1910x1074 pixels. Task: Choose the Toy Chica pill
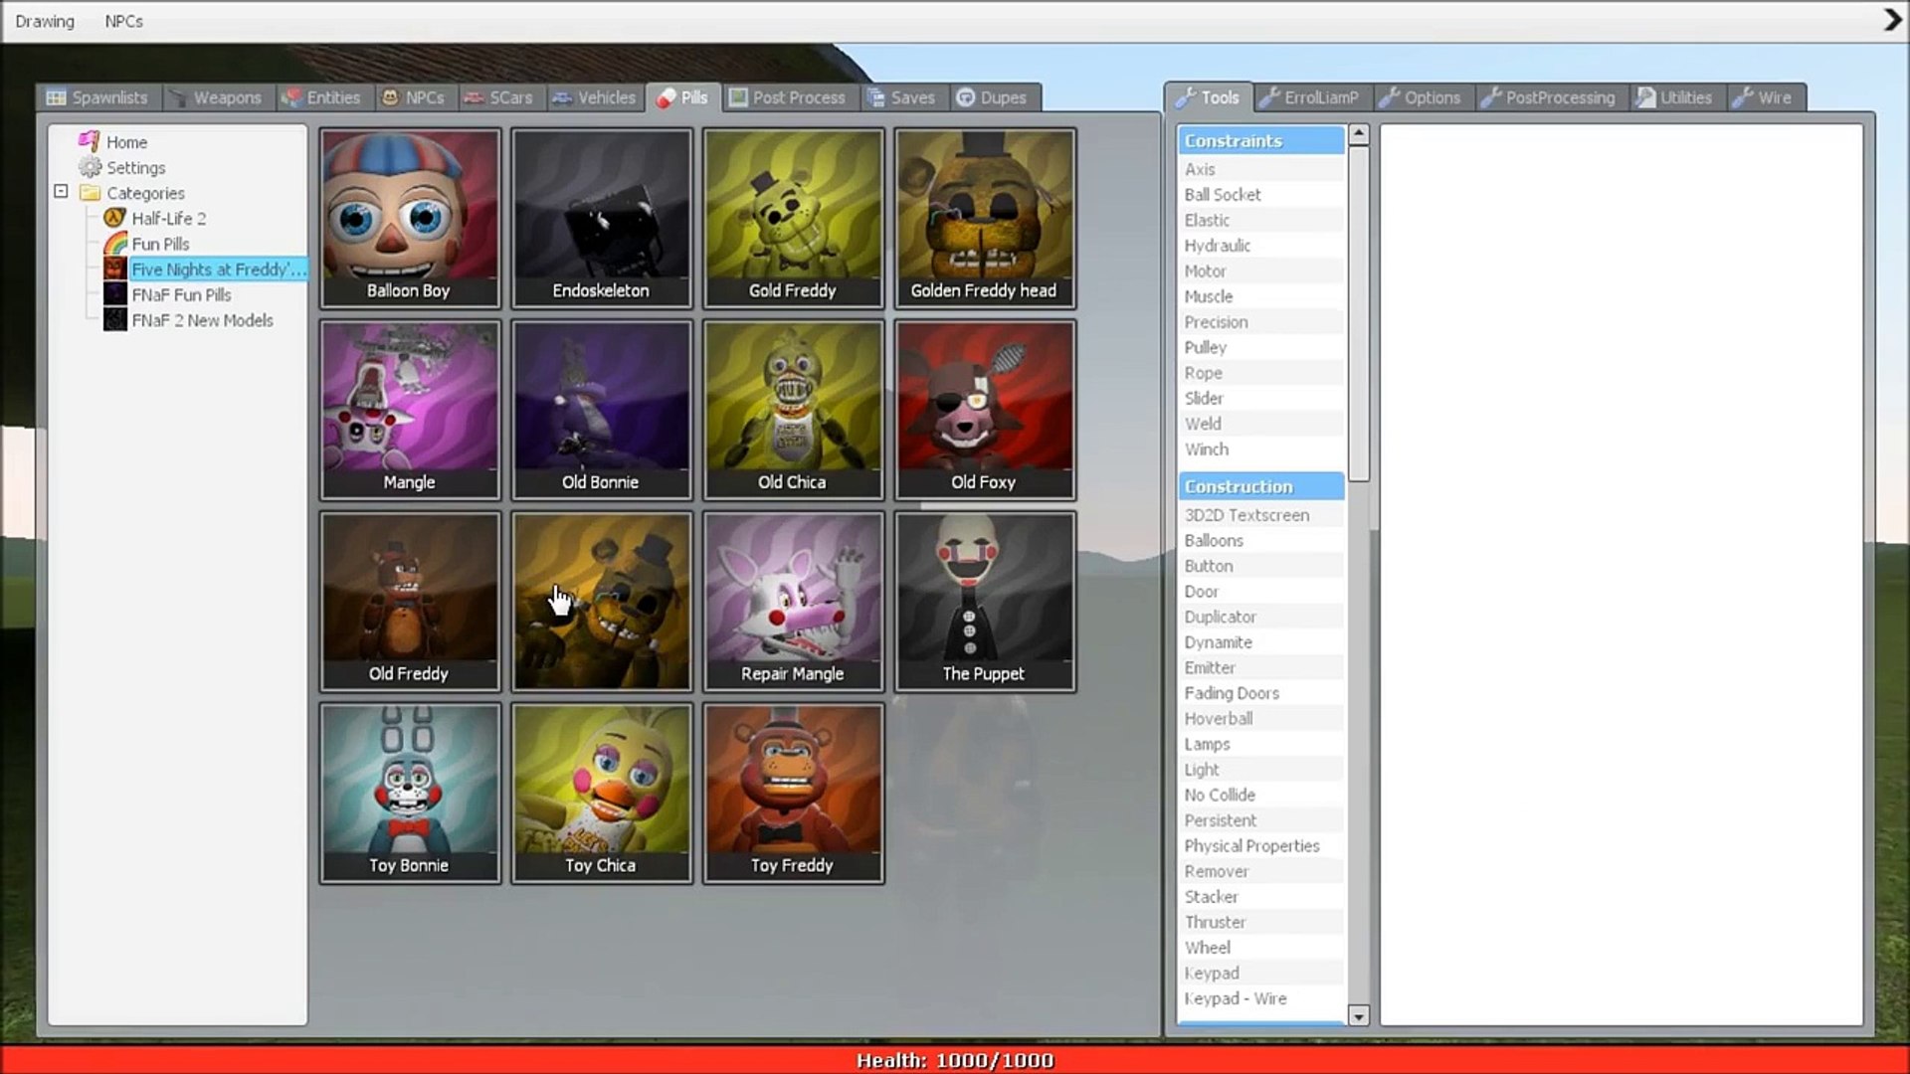point(601,793)
